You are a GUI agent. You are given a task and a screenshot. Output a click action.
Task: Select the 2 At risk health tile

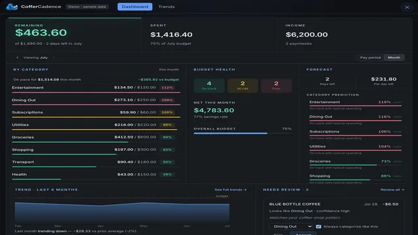coord(242,86)
